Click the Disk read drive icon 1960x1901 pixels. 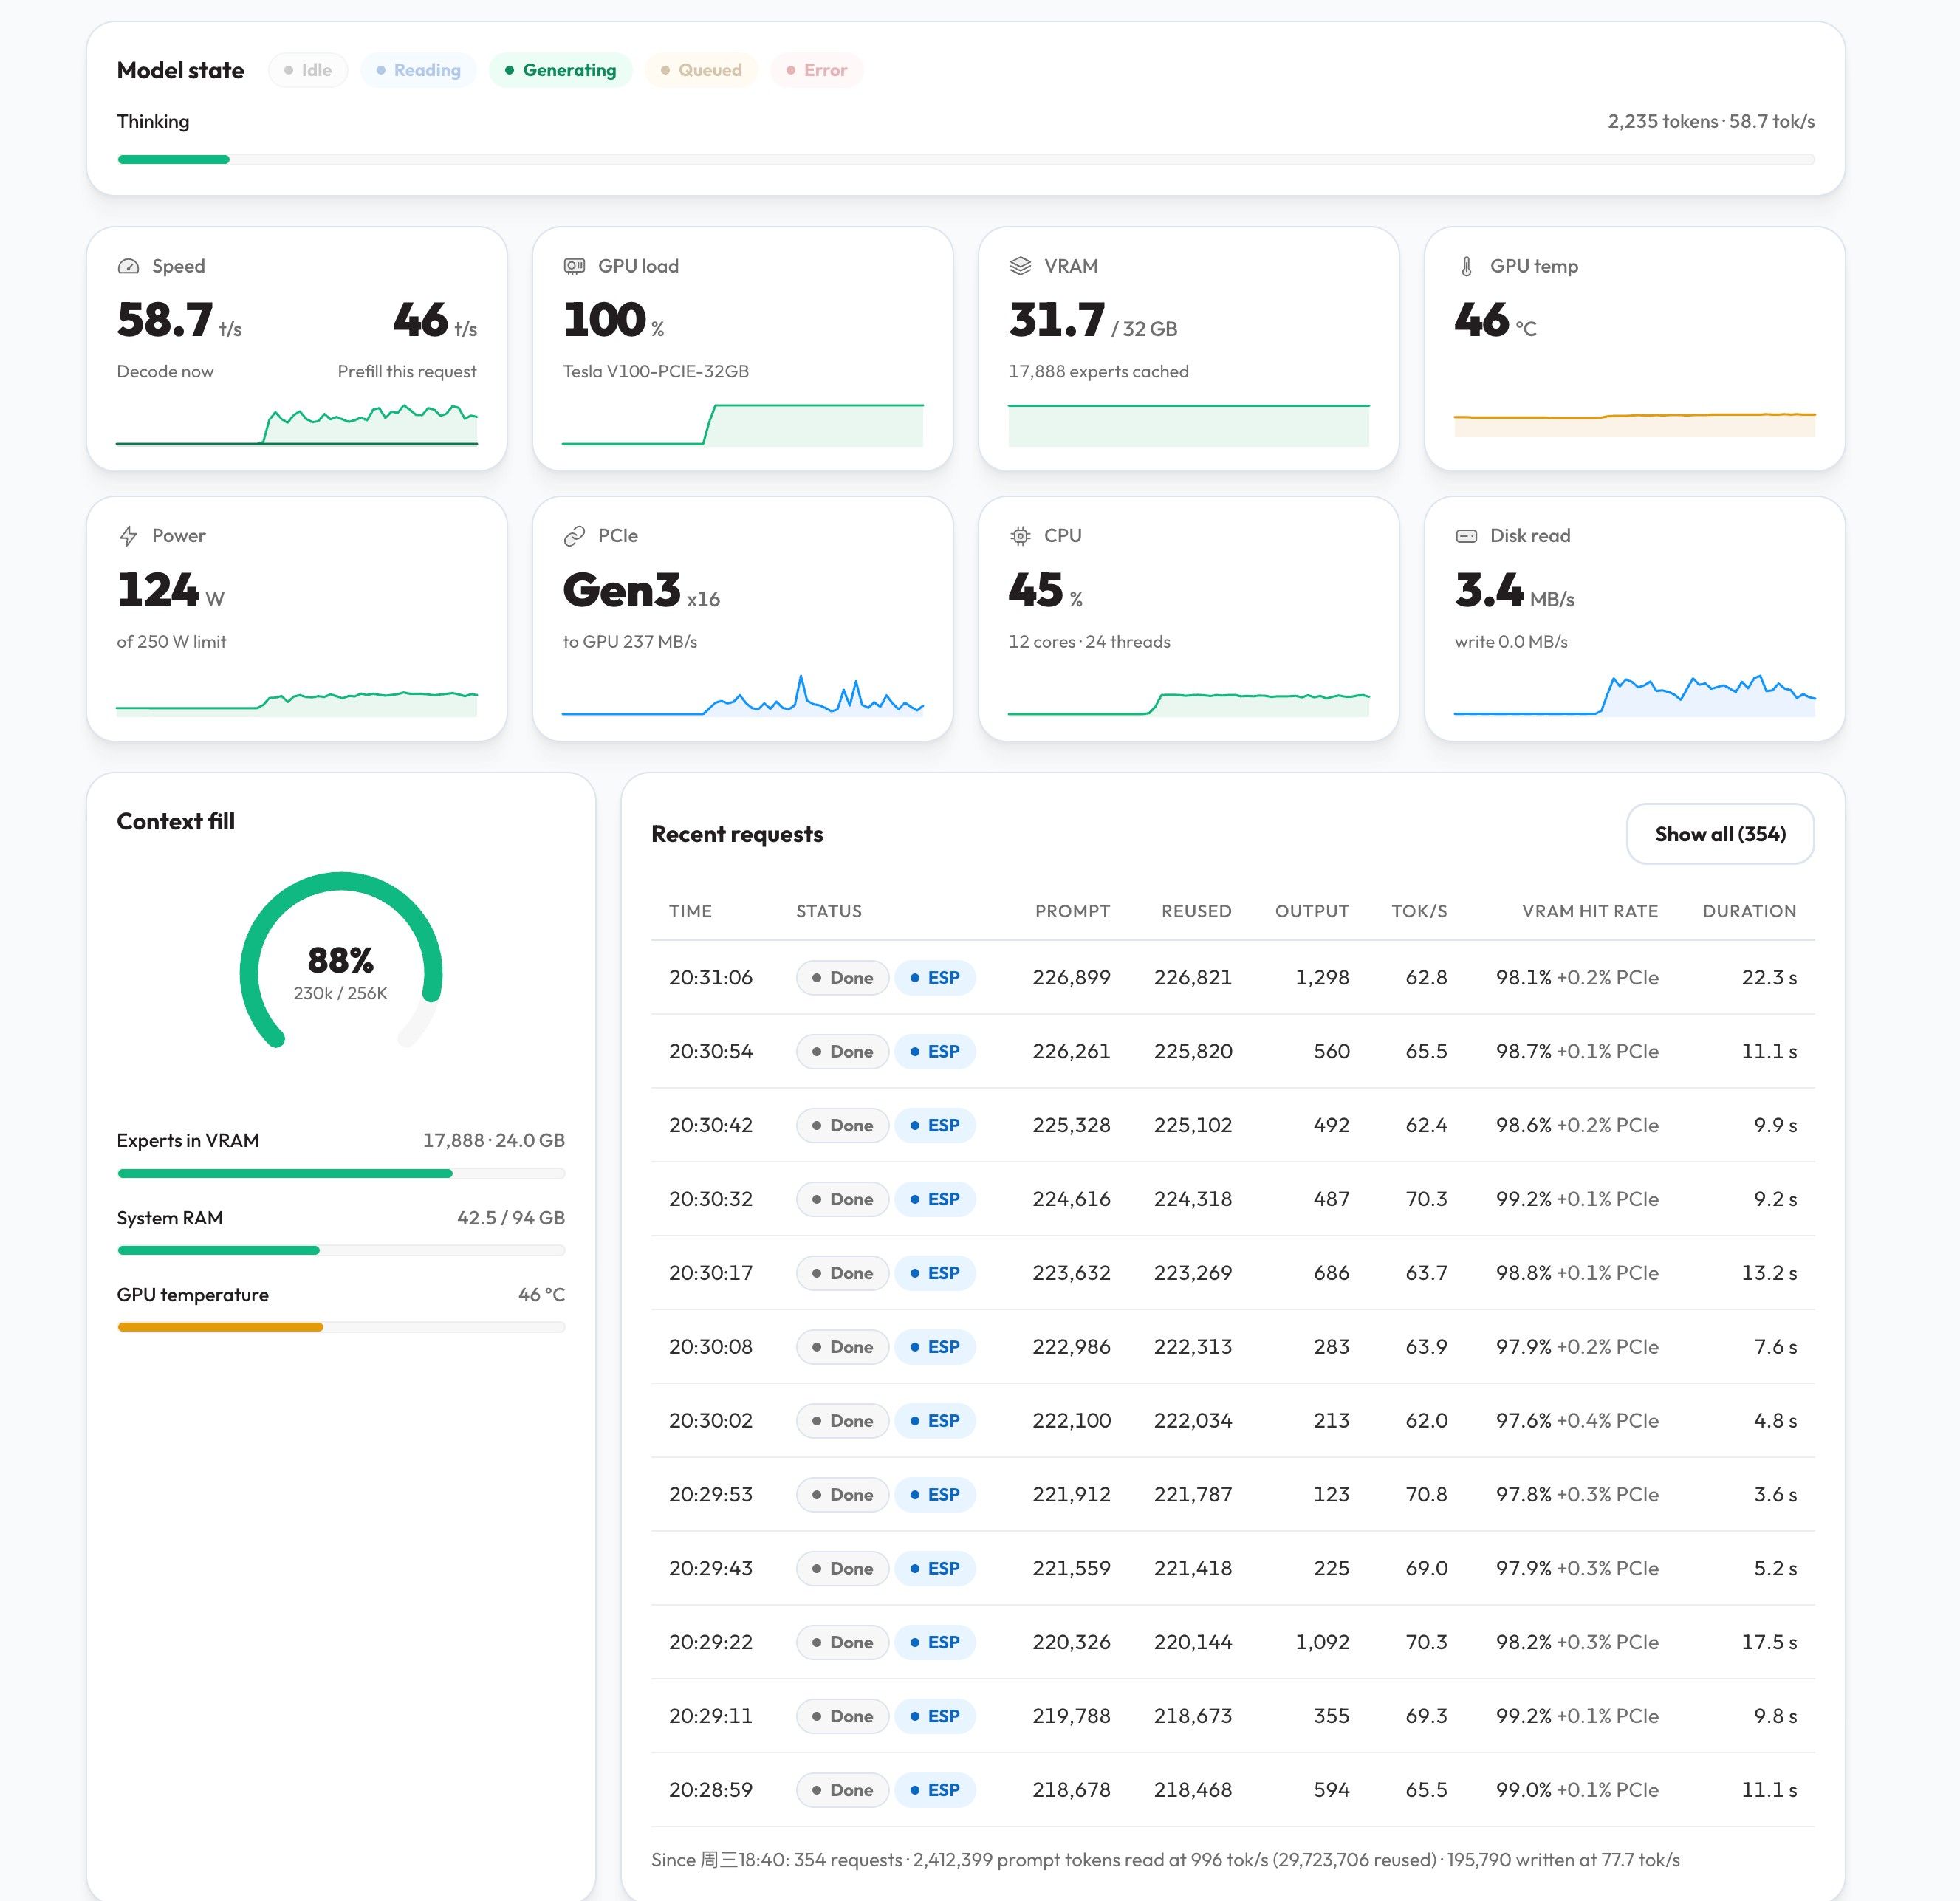coord(1466,536)
